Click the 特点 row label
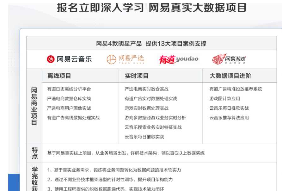Screen dimensions: 282x191 point(34,153)
